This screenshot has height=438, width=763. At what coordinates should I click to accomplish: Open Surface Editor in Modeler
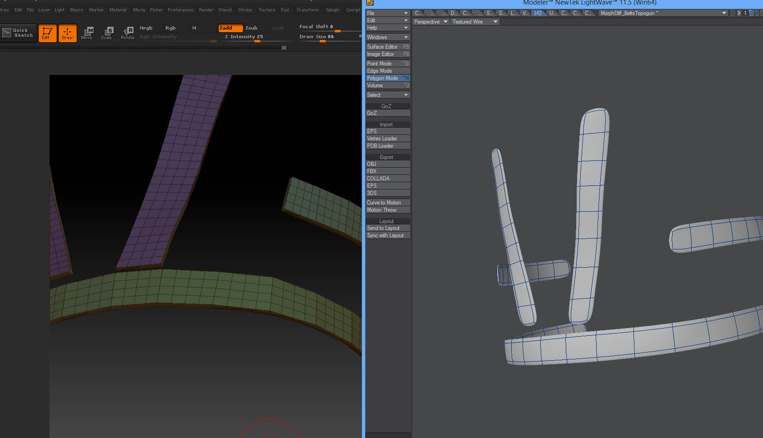(x=388, y=47)
